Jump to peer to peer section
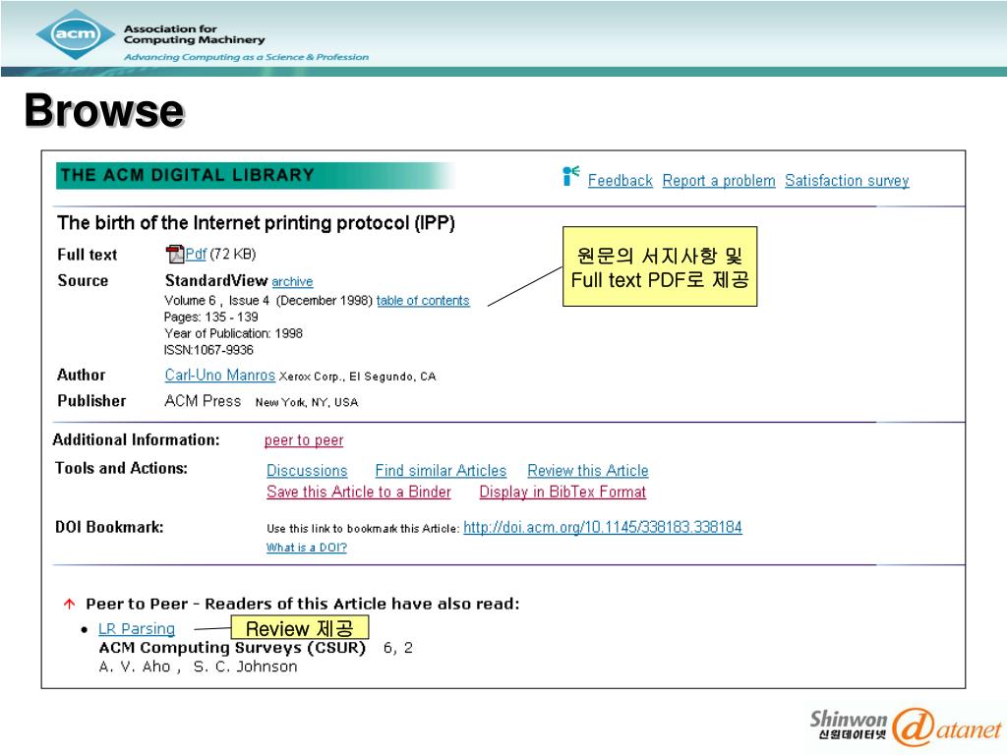Viewport: 1007px width, 755px height. [304, 440]
